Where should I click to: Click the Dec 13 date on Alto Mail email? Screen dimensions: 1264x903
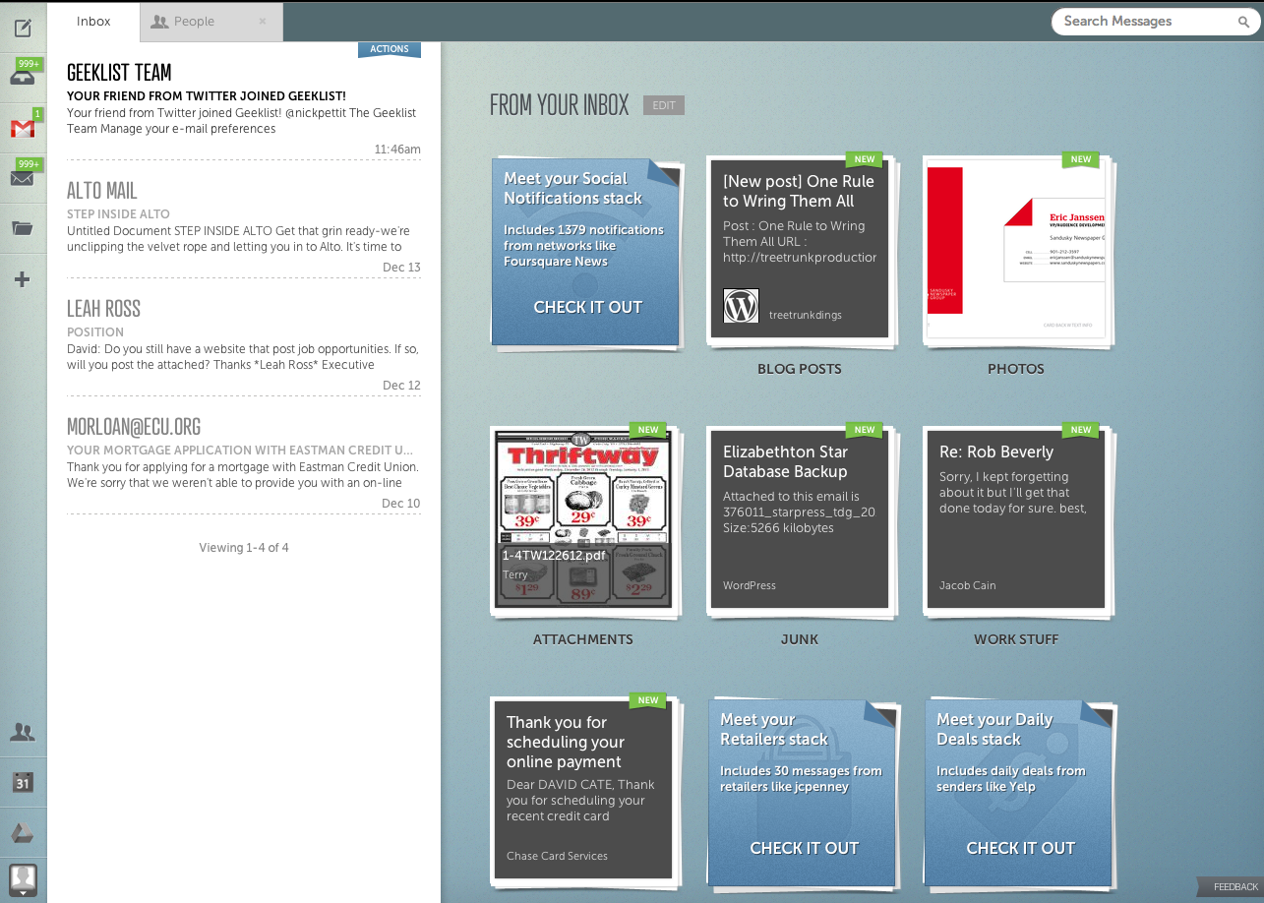(401, 268)
